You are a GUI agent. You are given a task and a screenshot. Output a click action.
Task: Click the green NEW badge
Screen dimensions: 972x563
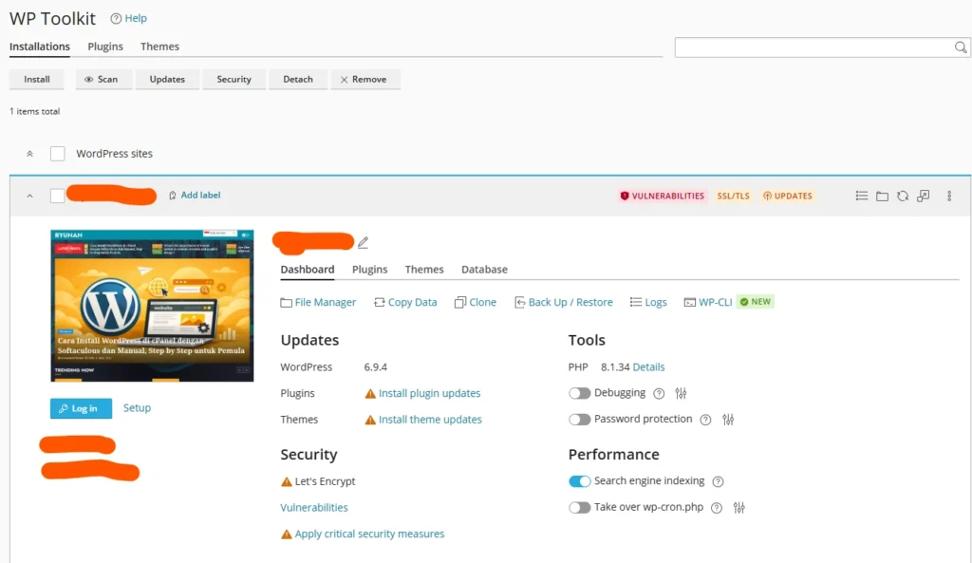coord(755,302)
